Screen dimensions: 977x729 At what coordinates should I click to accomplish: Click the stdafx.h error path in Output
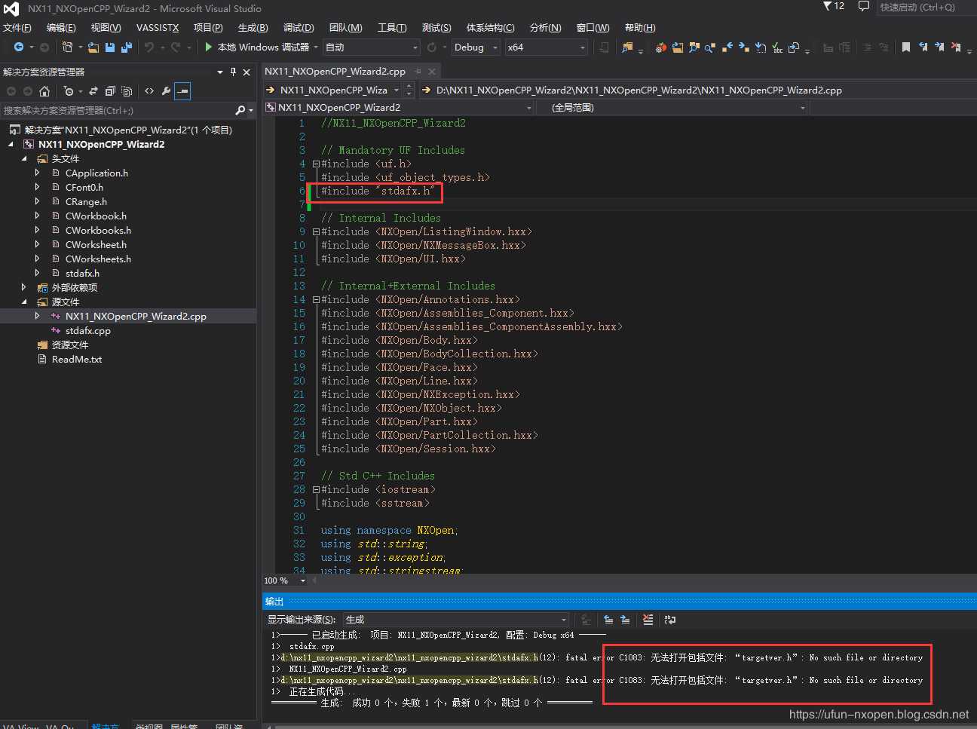click(409, 657)
